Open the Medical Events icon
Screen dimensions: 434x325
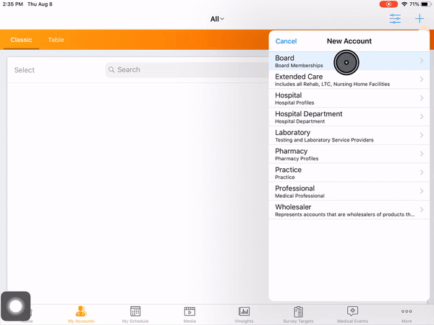[x=352, y=313]
